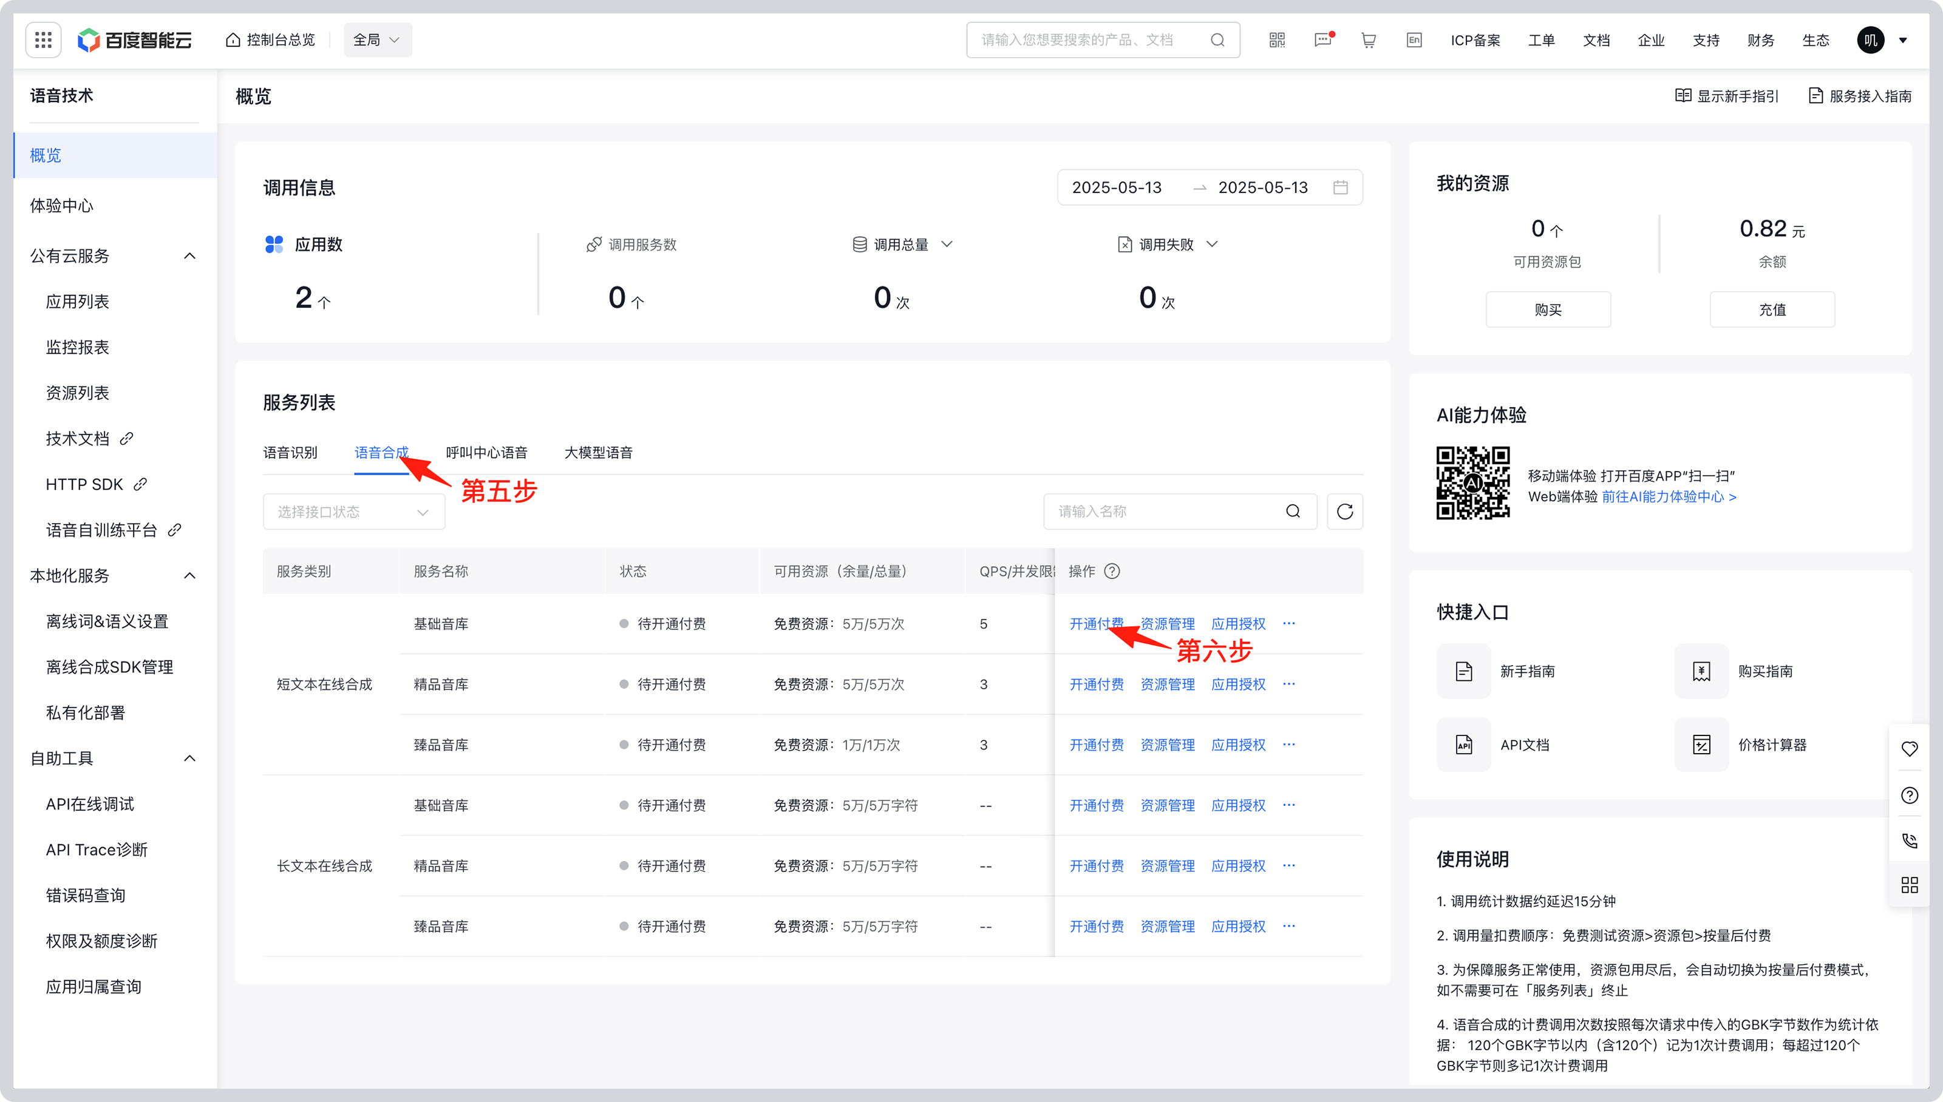
Task: Click the 充值 recharge button
Action: pyautogui.click(x=1772, y=309)
